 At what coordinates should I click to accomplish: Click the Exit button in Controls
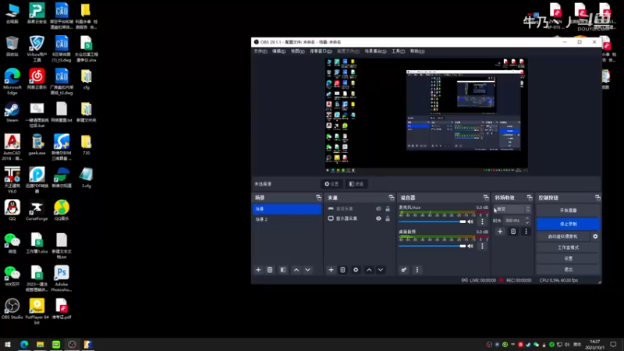pos(568,269)
